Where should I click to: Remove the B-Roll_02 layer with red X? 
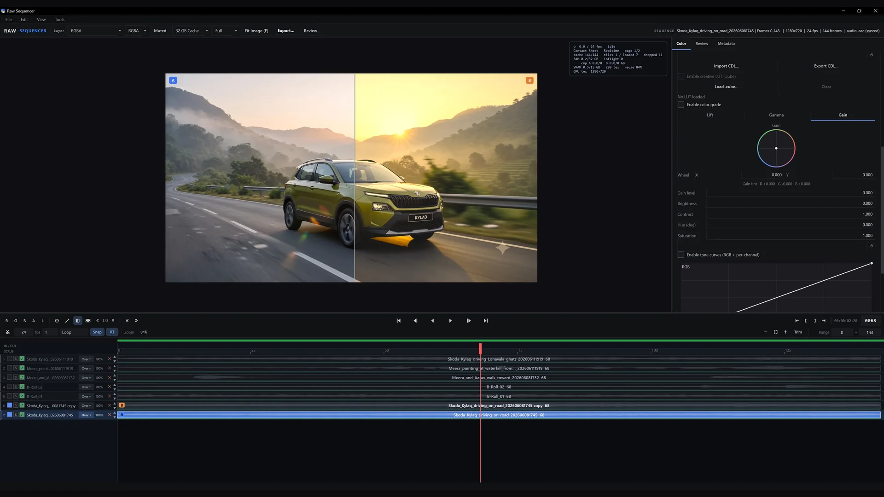pos(110,387)
